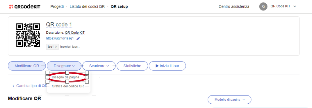Screen dimensions: 312x108
Task: Click the Inserisci tags input field
Action: [70, 47]
